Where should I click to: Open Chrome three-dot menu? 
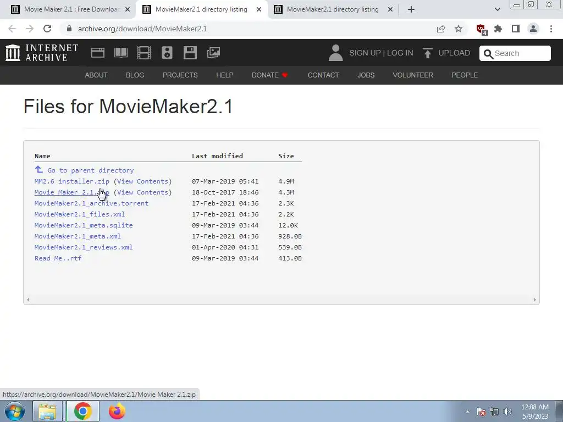tap(551, 29)
